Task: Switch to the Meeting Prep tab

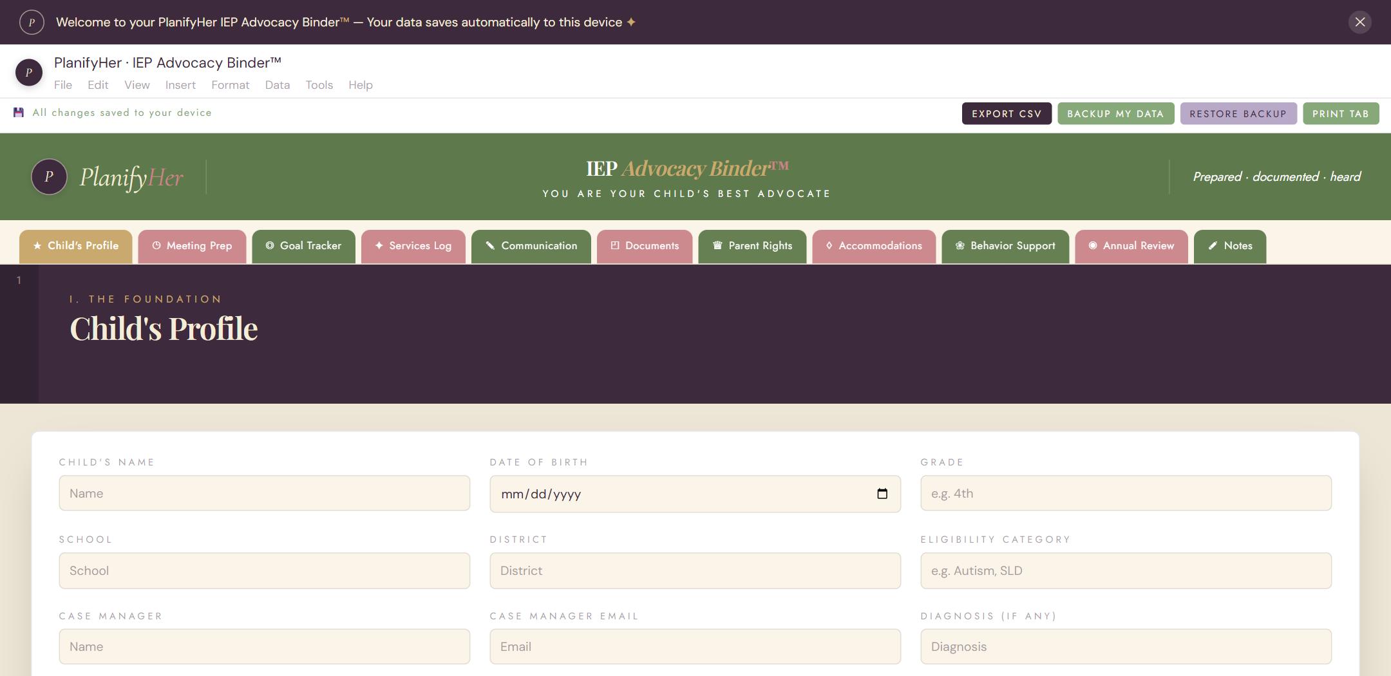Action: [192, 247]
